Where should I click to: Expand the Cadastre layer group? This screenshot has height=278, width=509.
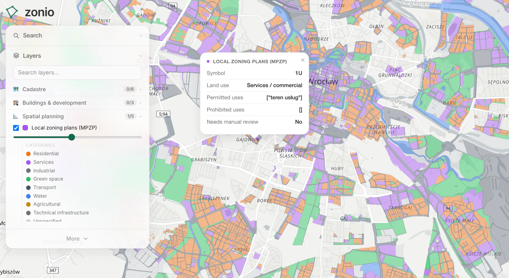click(141, 89)
